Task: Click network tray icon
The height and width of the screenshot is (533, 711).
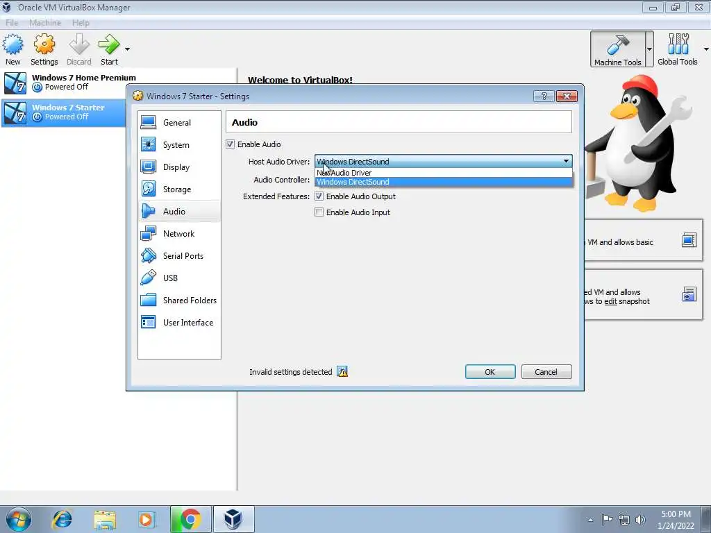Action: tap(624, 520)
